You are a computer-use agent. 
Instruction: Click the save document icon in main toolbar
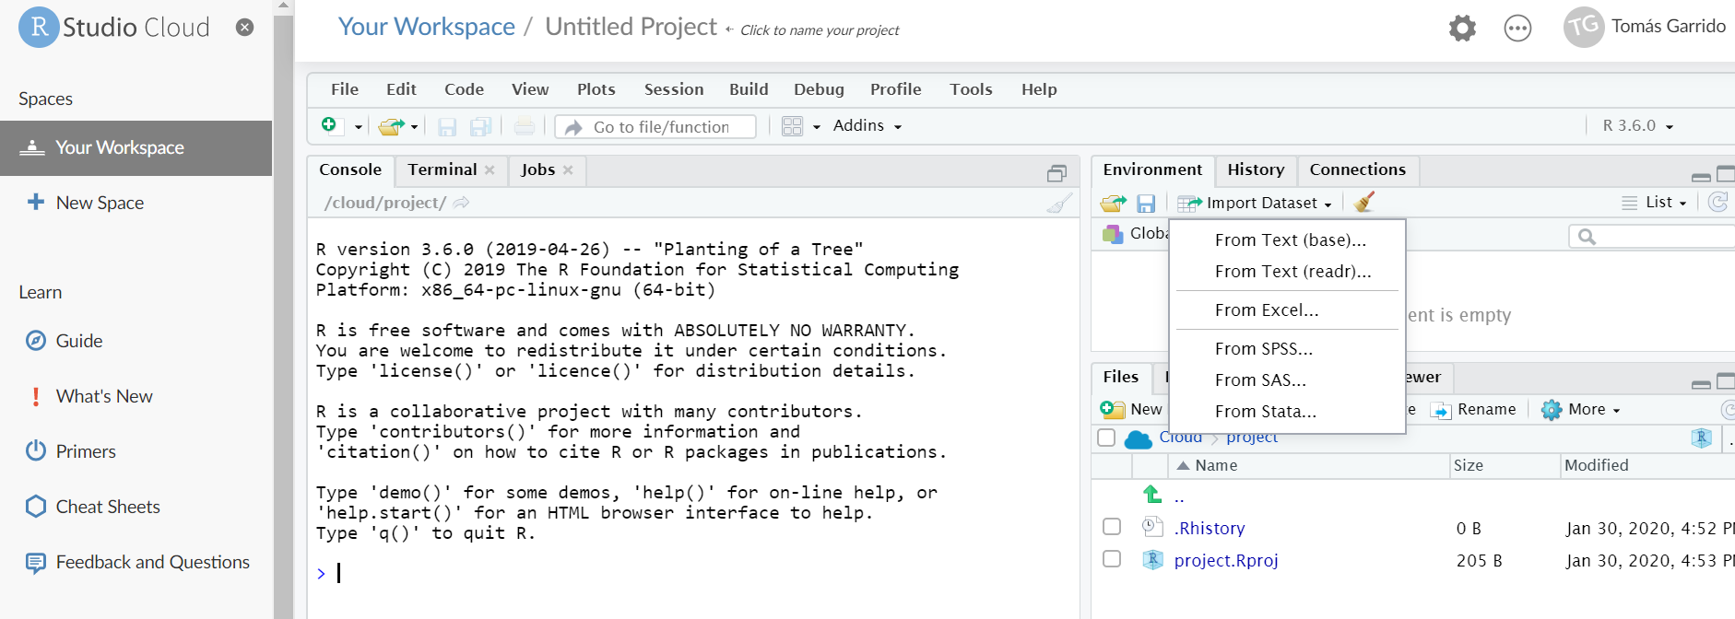click(x=447, y=126)
